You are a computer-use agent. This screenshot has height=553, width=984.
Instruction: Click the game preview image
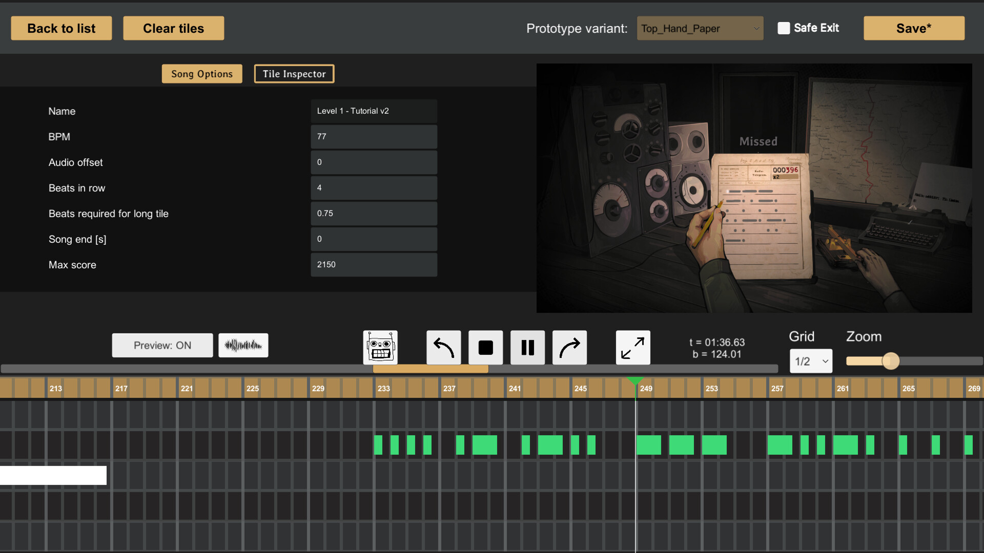(754, 188)
